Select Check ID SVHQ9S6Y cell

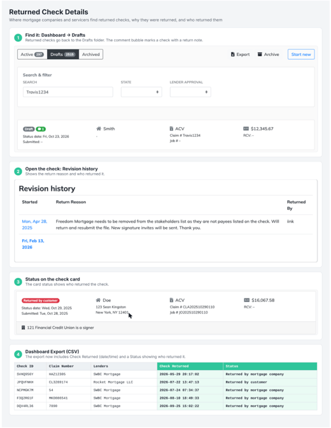(31, 374)
